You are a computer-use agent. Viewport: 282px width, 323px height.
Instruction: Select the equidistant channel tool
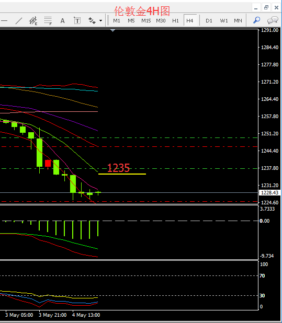click(33, 20)
